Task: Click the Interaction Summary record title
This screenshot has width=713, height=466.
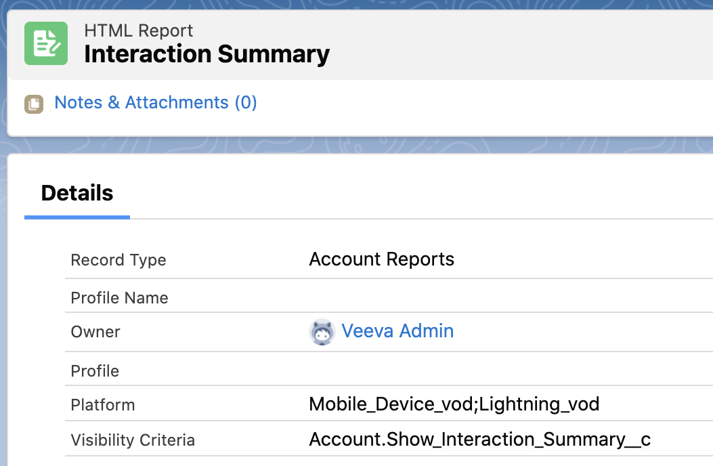Action: coord(207,54)
